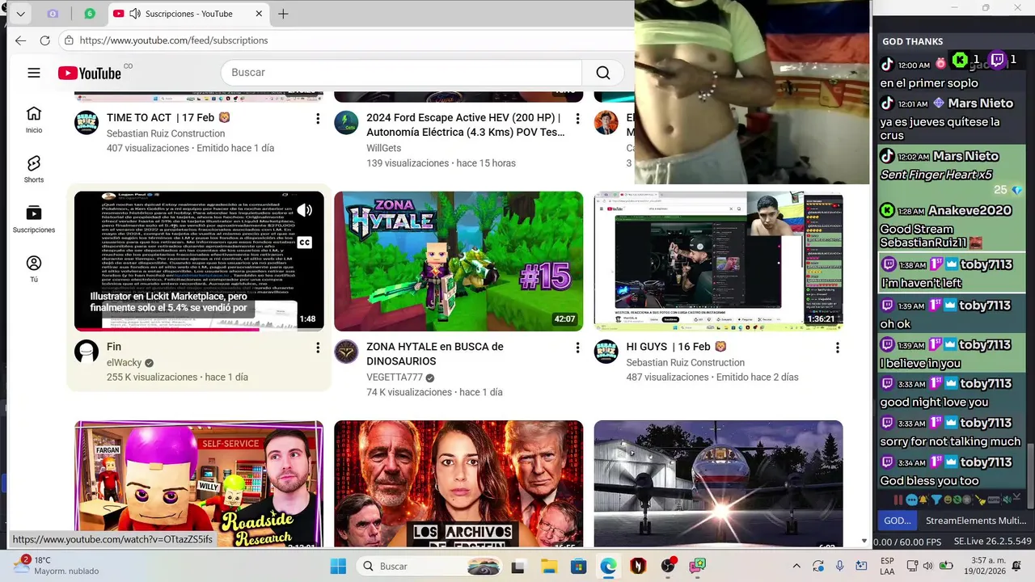Toggle closed captions on the Fin preview
The image size is (1035, 582).
point(305,242)
